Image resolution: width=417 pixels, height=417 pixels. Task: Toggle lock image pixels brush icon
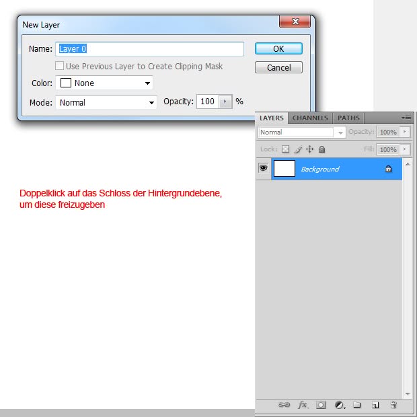[298, 149]
